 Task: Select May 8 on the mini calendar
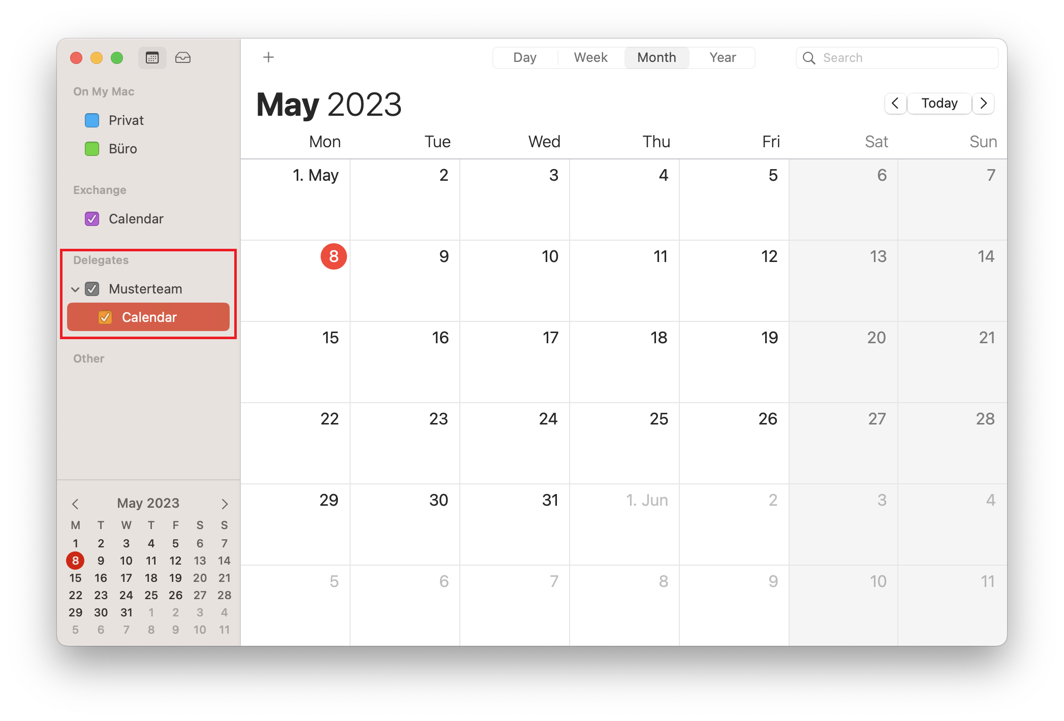click(75, 560)
